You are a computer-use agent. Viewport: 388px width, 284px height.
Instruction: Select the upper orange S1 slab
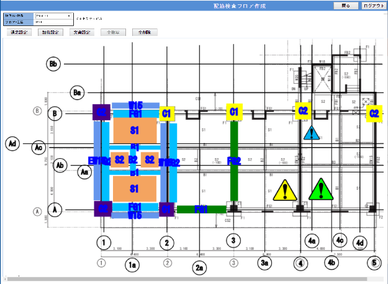133,131
